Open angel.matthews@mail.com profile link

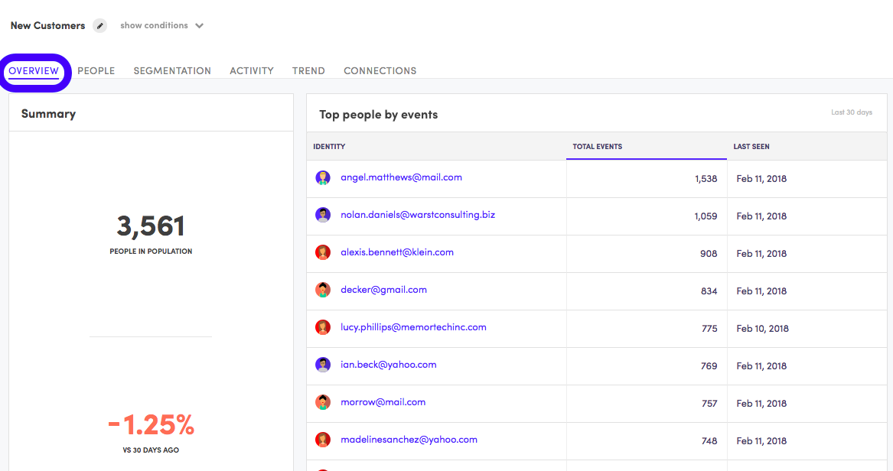[x=401, y=177]
